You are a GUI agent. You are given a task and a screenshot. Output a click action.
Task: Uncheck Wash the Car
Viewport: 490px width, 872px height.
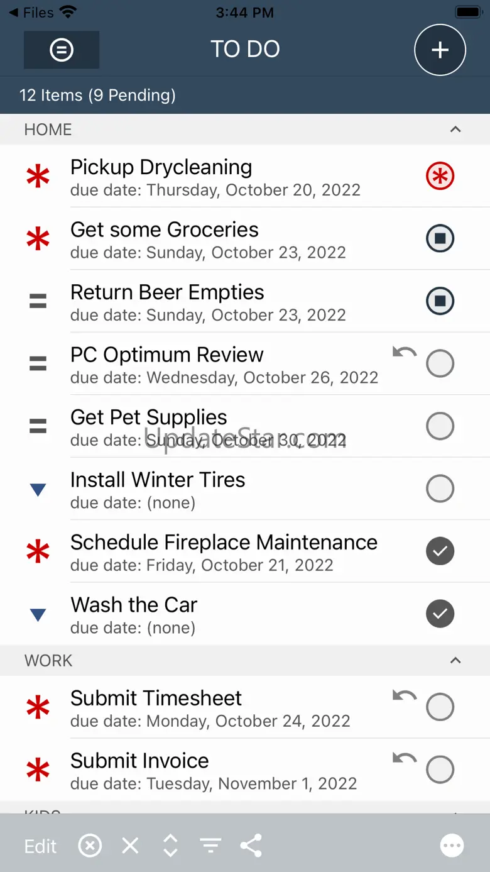pyautogui.click(x=440, y=614)
